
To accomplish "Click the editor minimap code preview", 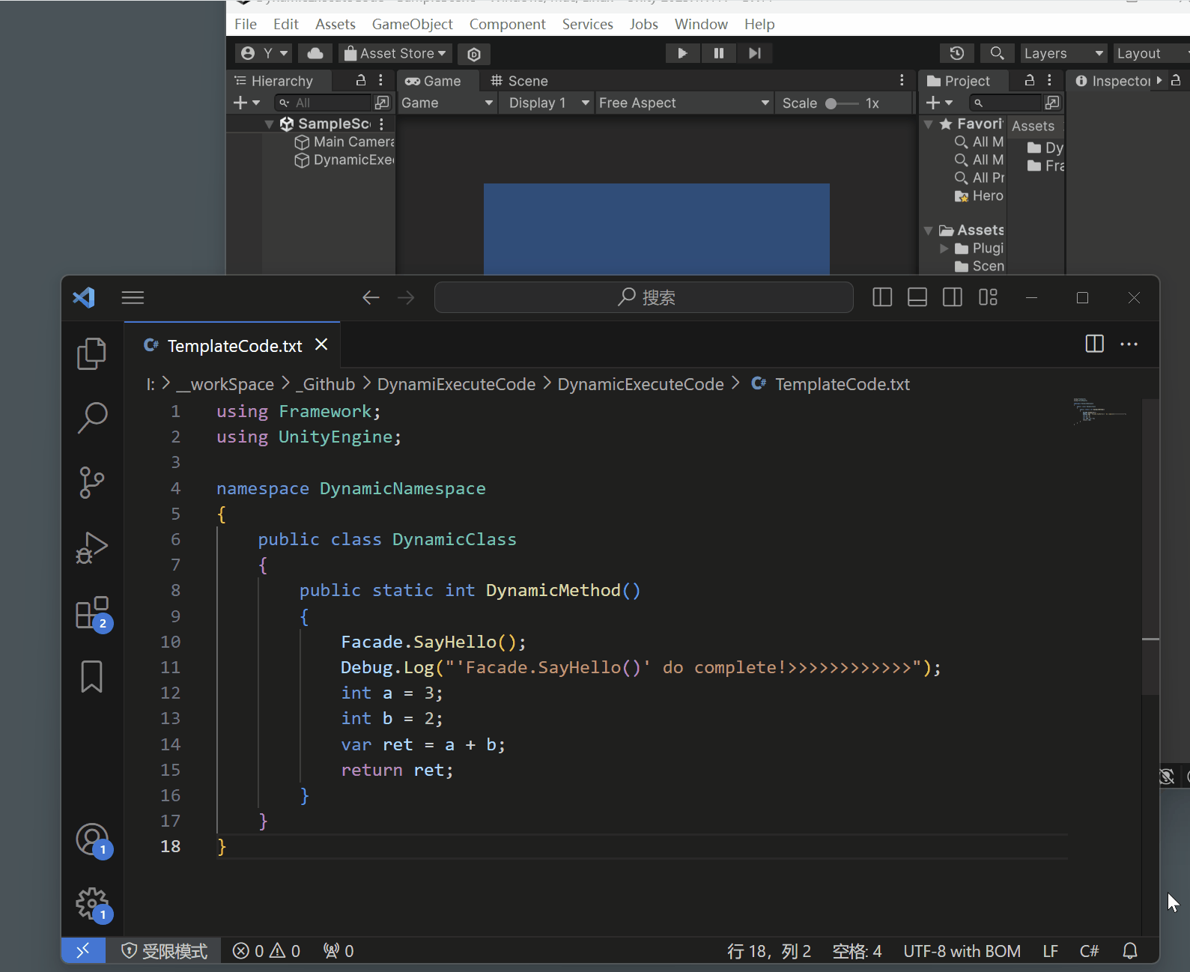I will tap(1099, 412).
